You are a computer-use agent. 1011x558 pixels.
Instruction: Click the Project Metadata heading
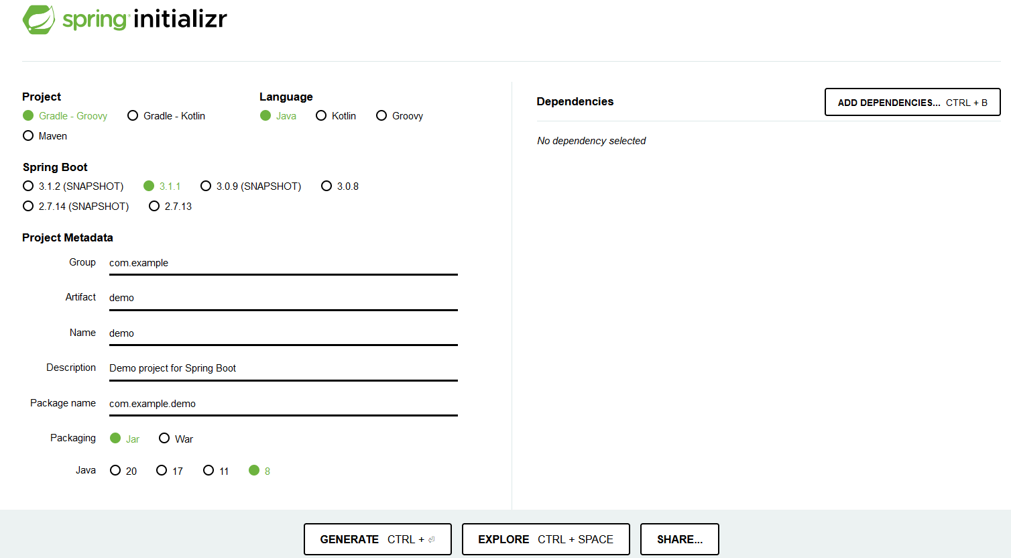tap(68, 237)
